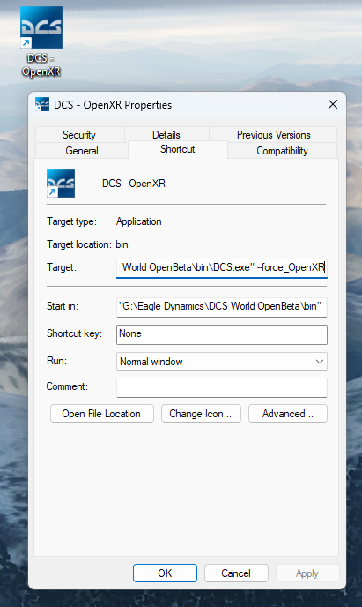362x607 pixels.
Task: Confirm with the OK button
Action: [165, 573]
